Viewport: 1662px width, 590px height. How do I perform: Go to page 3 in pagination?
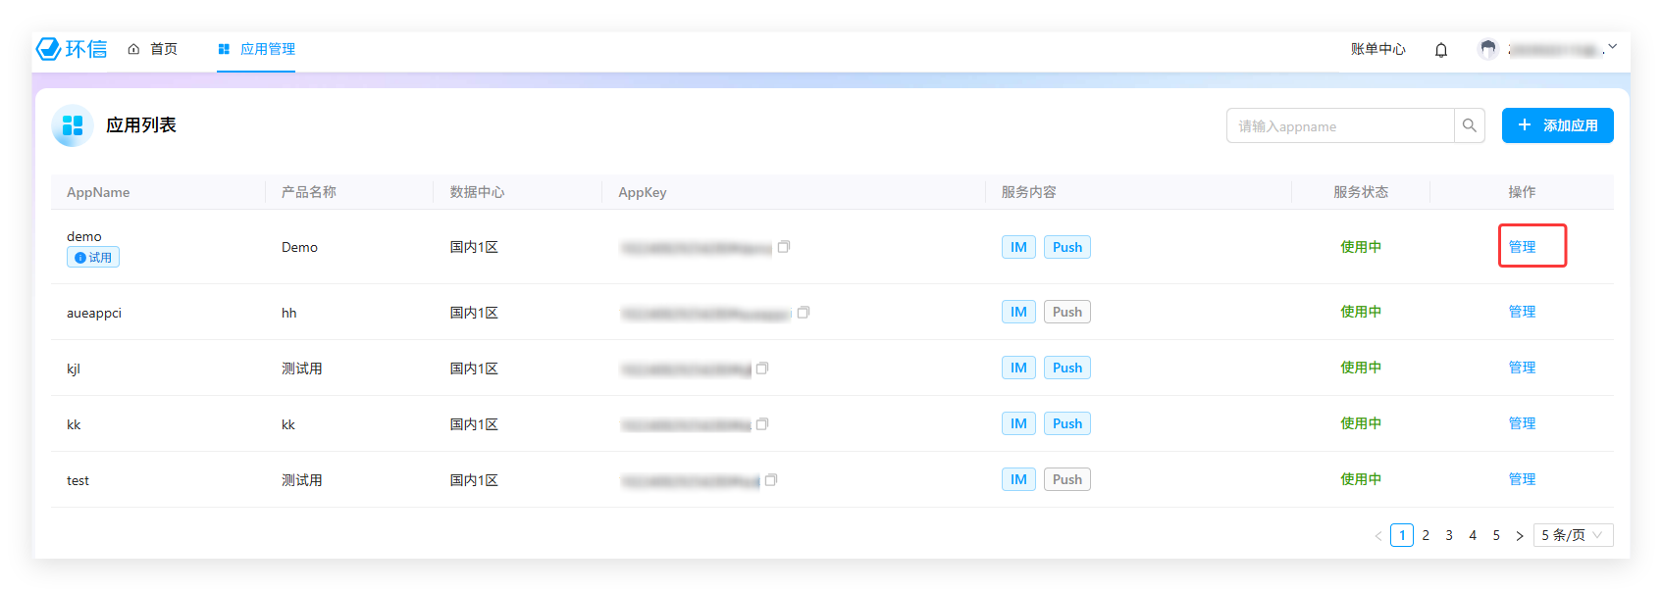[1449, 535]
